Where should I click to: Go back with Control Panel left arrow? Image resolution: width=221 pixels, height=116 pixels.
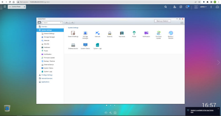67,23
